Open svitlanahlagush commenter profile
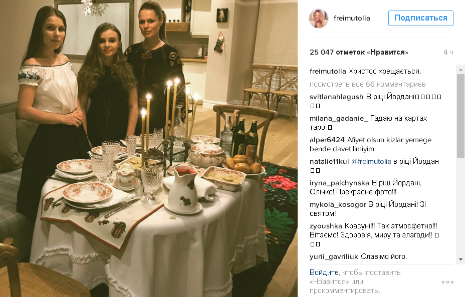This screenshot has width=465, height=297. pyautogui.click(x=336, y=97)
